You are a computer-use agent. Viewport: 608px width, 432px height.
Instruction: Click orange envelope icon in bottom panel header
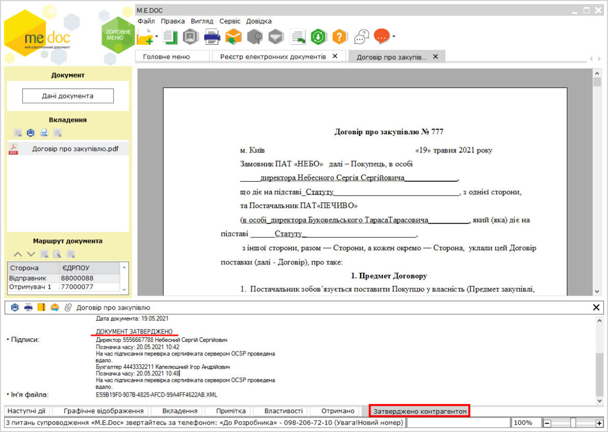pos(55,308)
